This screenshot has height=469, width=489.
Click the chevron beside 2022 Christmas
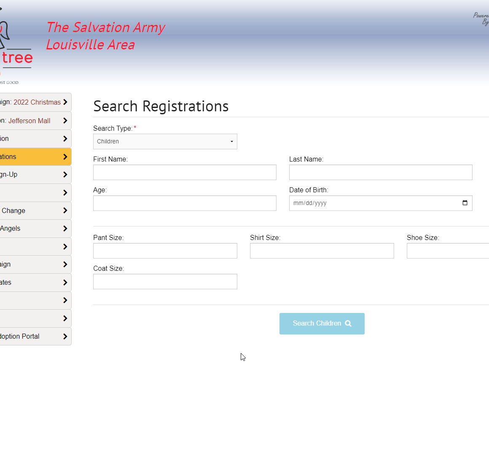pyautogui.click(x=65, y=102)
